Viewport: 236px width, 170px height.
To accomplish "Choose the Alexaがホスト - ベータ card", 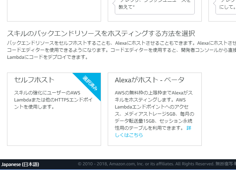I will [x=154, y=109].
